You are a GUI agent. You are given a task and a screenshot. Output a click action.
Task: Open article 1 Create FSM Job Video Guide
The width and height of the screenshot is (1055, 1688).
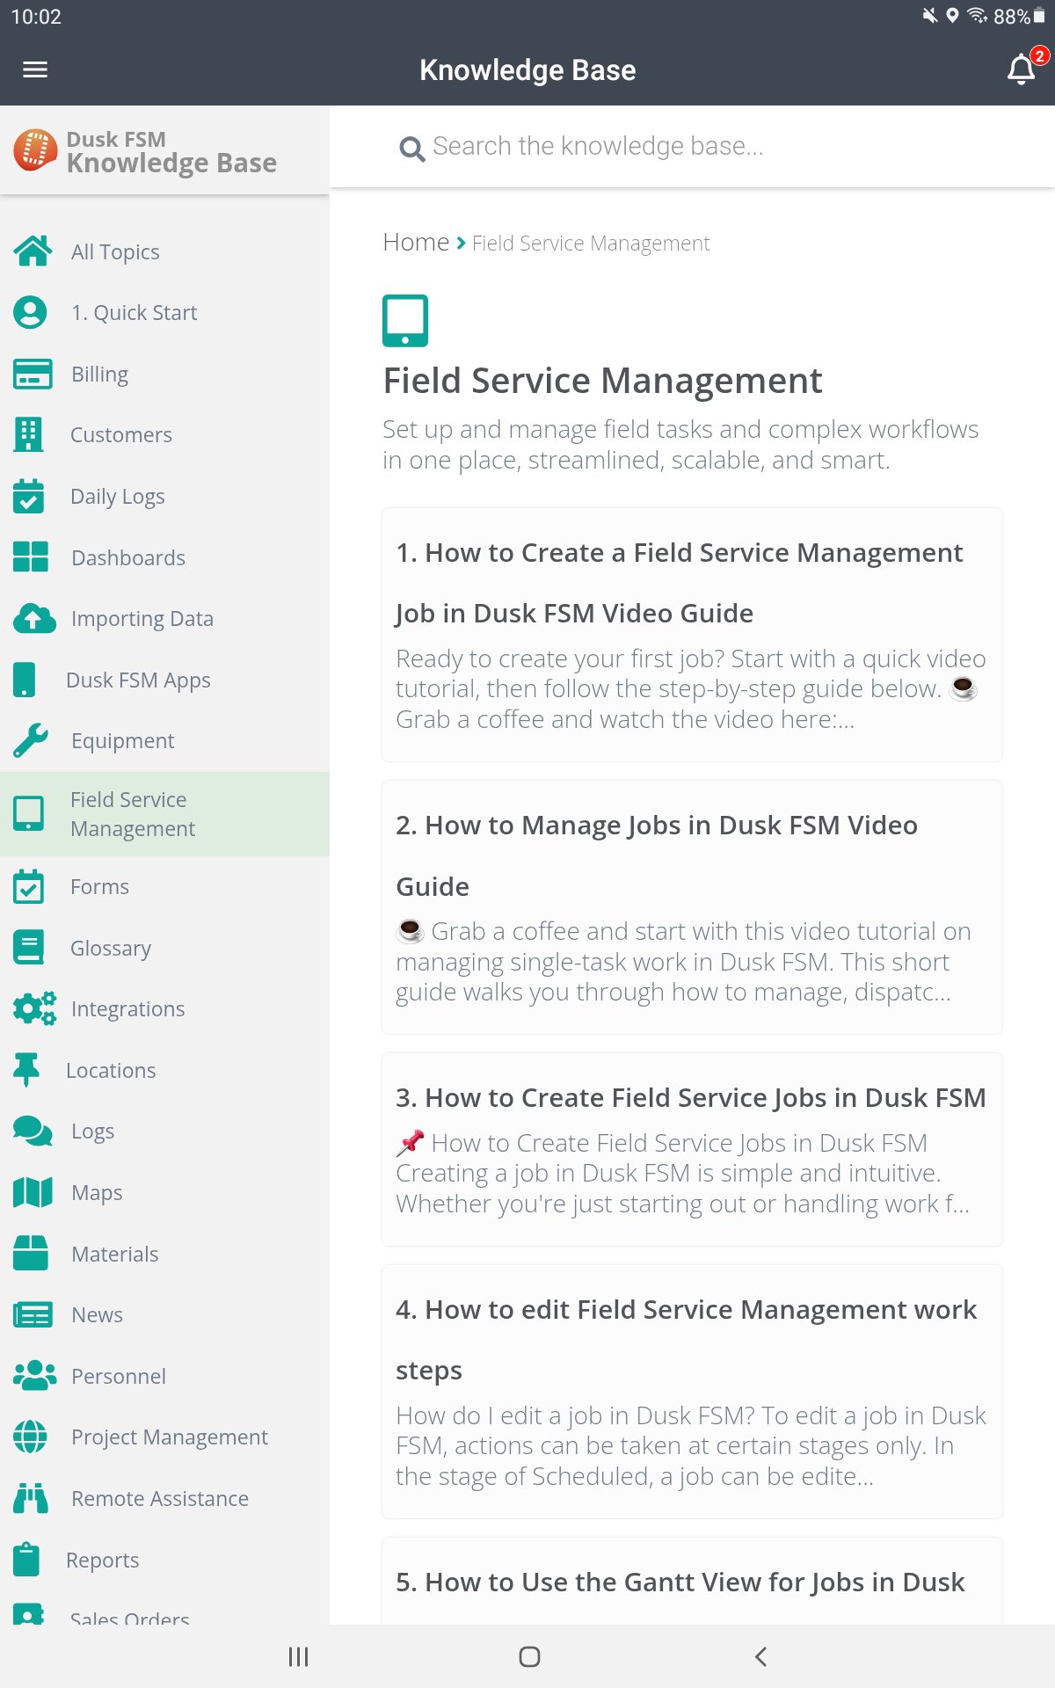[692, 635]
